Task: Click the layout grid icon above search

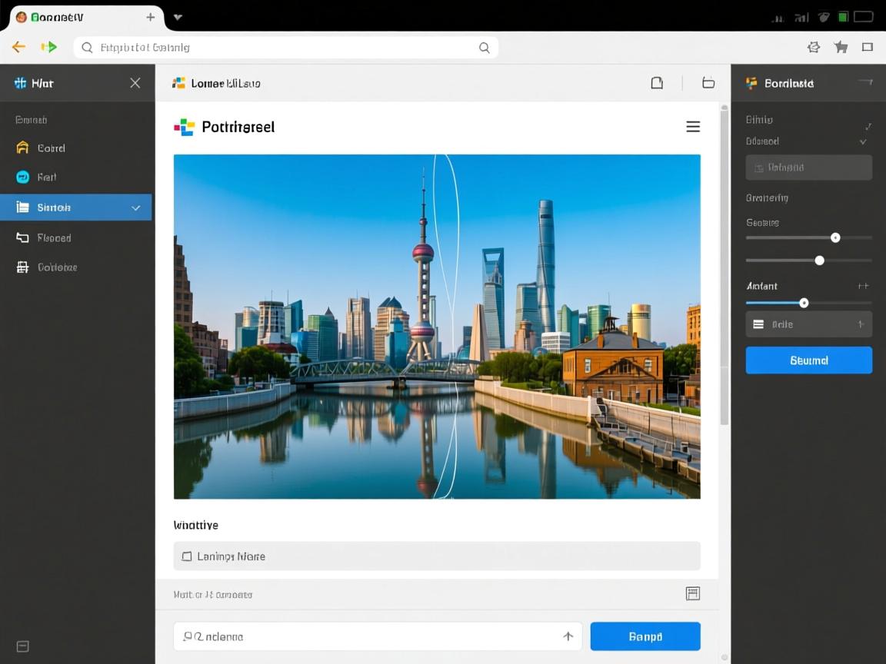Action: click(x=692, y=593)
